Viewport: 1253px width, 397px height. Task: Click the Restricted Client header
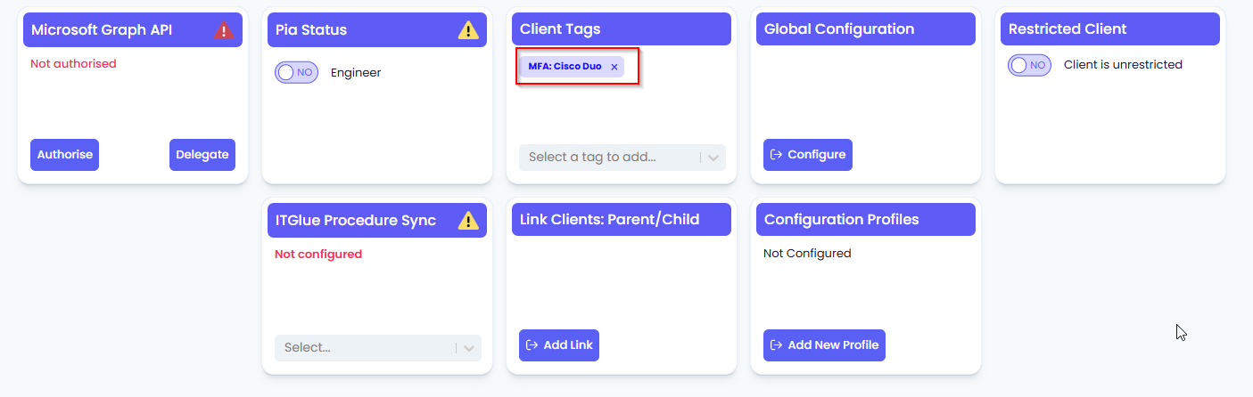1110,29
